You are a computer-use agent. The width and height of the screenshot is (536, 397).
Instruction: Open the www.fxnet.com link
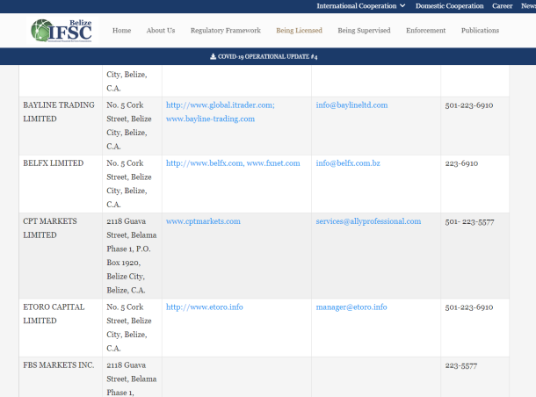click(273, 163)
